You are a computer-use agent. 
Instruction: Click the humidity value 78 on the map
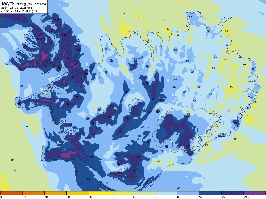coord(240,57)
